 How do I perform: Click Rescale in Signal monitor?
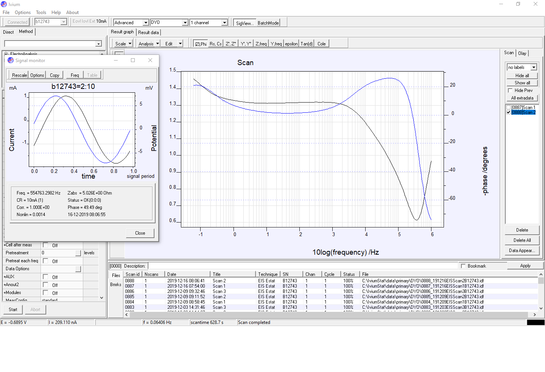19,75
